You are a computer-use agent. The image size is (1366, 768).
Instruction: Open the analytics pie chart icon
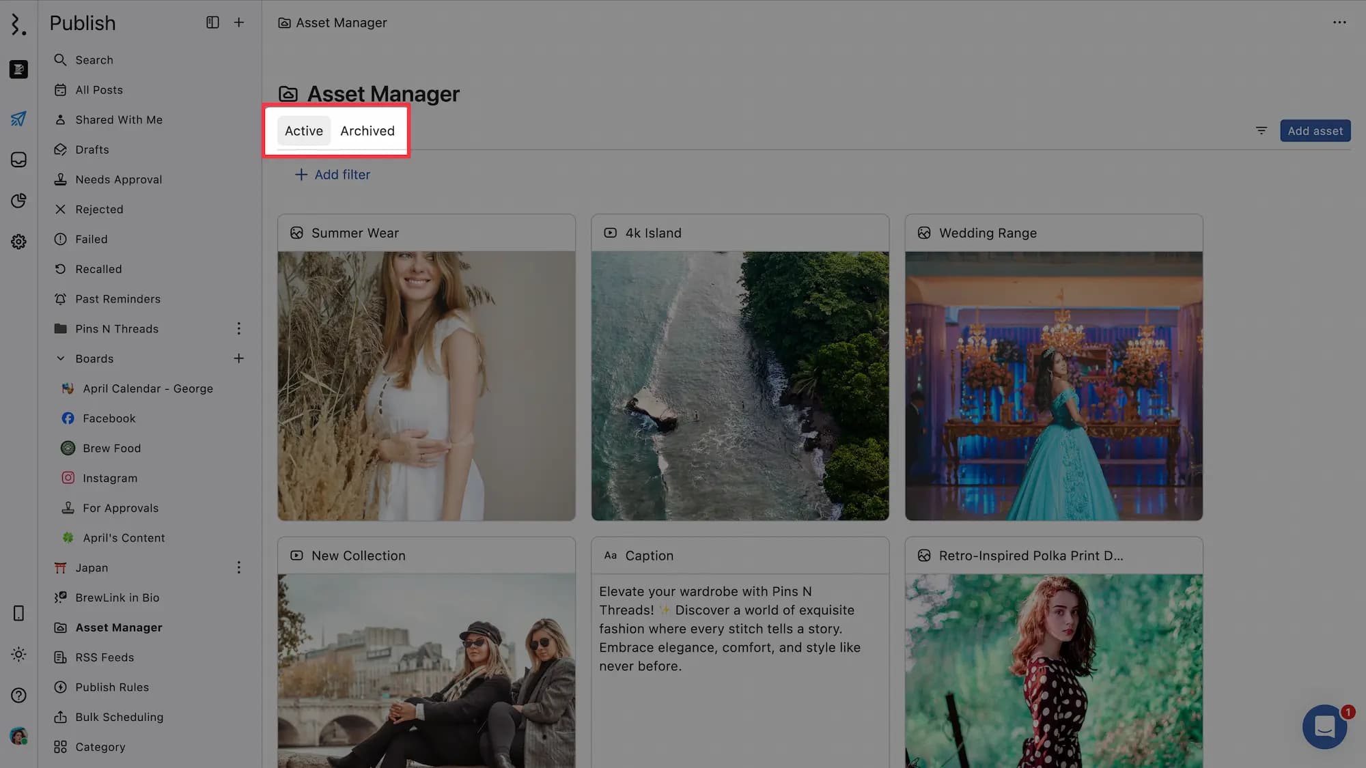click(x=18, y=201)
